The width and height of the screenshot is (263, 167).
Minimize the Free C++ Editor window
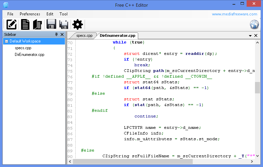(234, 4)
